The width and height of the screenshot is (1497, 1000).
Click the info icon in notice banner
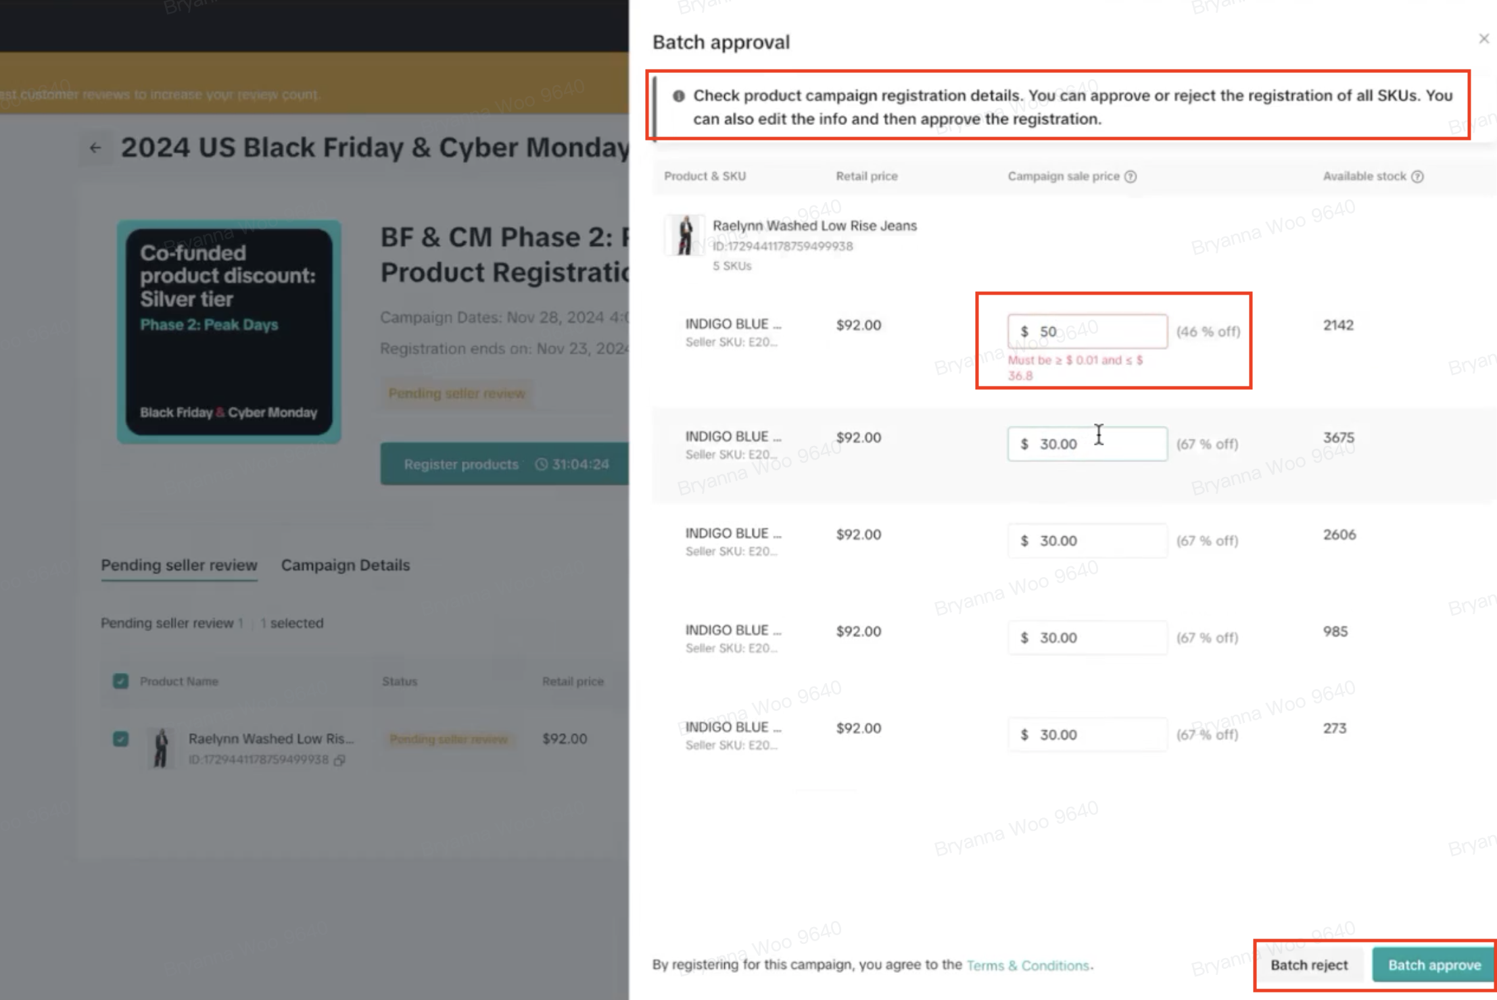pyautogui.click(x=678, y=96)
